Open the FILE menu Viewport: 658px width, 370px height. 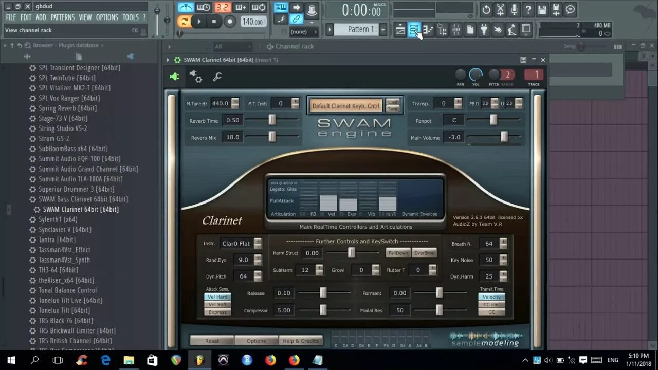point(11,17)
